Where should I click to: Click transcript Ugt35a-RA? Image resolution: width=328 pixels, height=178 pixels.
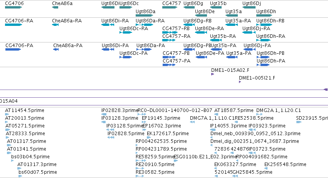232,25
